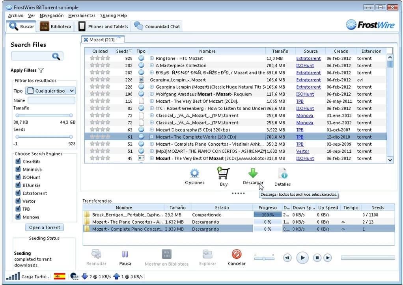Disable the Monova search engine checkbox

tap(18, 217)
